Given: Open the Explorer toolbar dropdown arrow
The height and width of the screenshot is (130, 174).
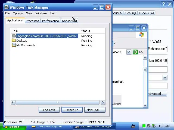Looking at the screenshot, I should pos(115,43).
